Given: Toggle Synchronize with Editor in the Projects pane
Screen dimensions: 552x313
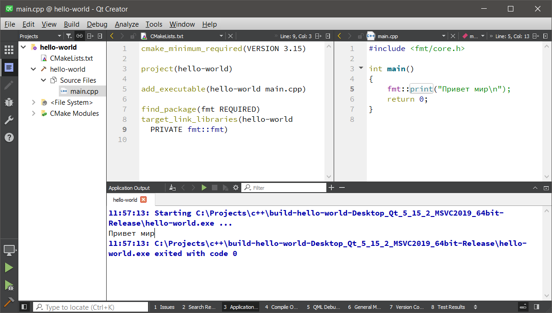Looking at the screenshot, I should point(79,36).
